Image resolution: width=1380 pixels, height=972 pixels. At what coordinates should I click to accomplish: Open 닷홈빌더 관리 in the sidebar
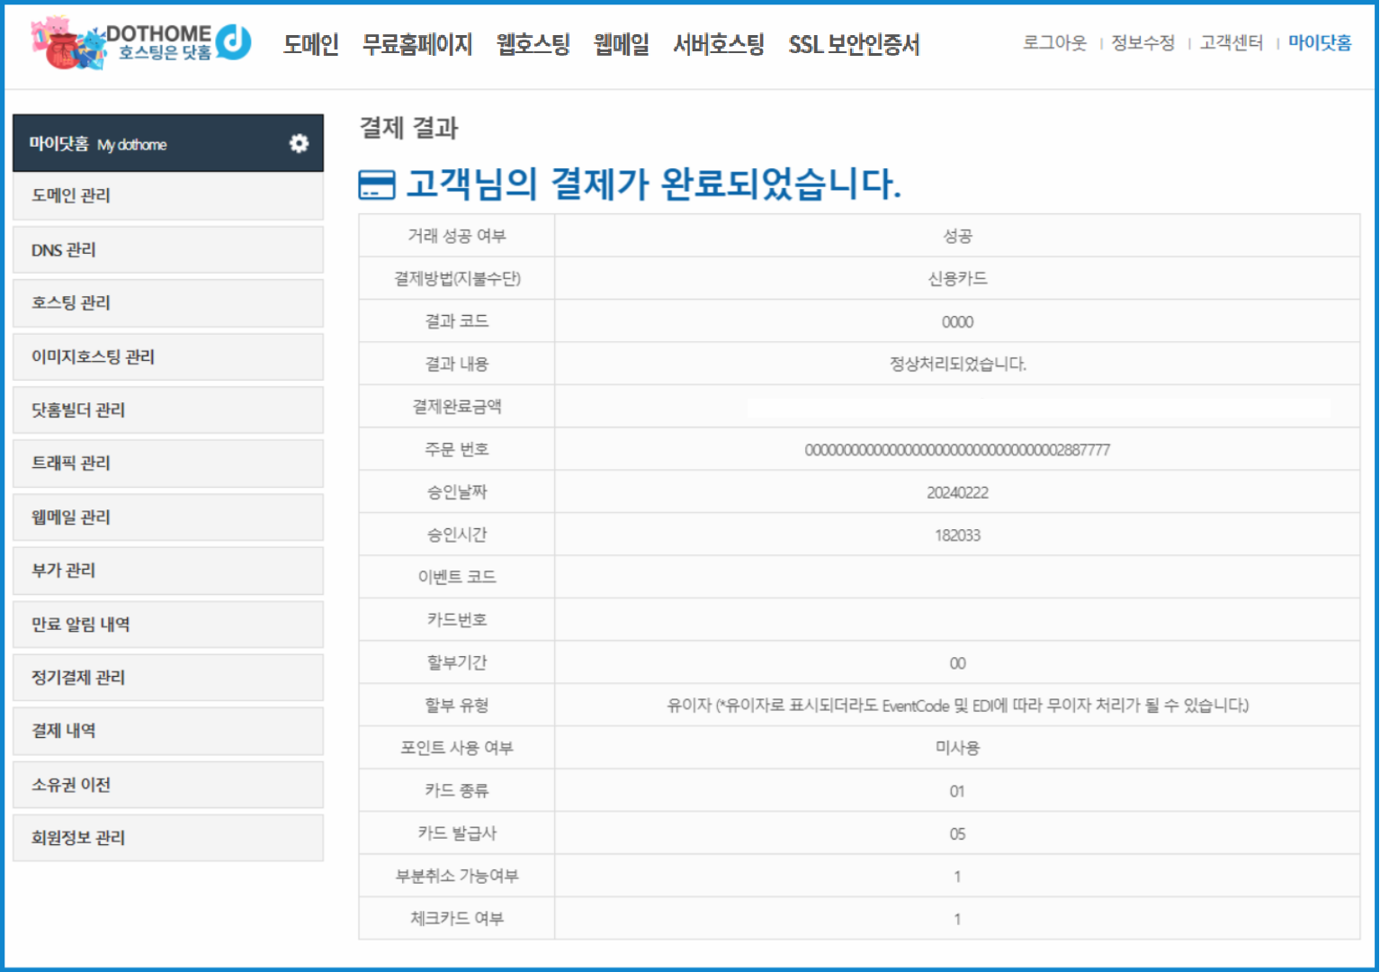[167, 409]
